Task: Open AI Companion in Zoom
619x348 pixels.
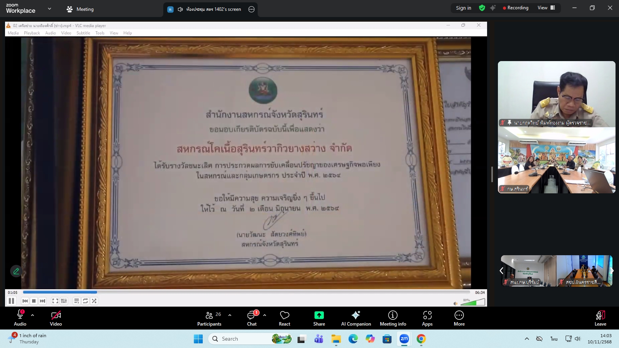Action: 356,318
